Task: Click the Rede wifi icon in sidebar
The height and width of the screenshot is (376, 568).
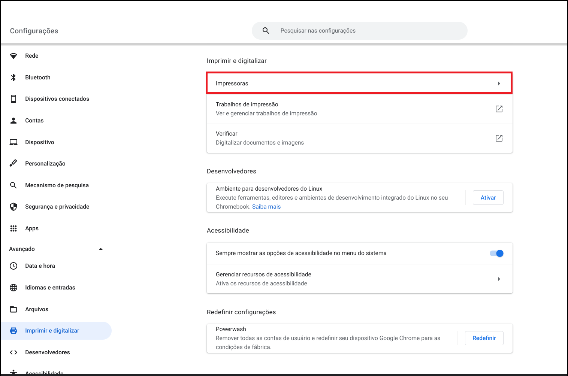Action: [13, 56]
